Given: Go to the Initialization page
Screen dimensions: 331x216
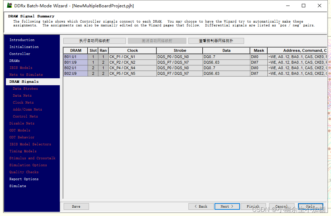Looking at the screenshot, I should point(24,47).
